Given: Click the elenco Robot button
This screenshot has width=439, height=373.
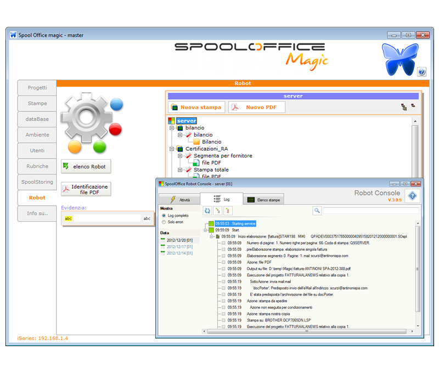Looking at the screenshot, I should coord(86,167).
